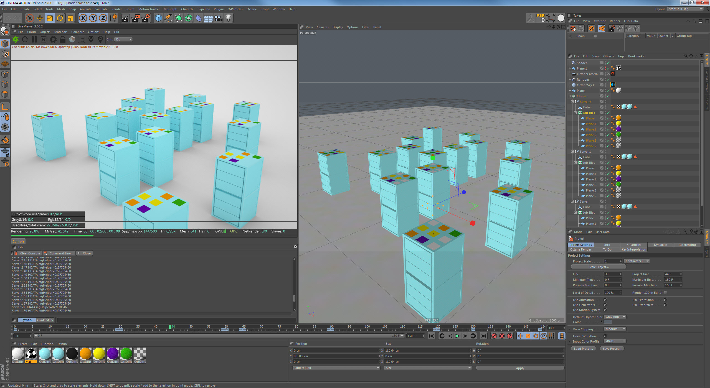Enable Render LOD in Editor
710x388 pixels.
click(665, 293)
